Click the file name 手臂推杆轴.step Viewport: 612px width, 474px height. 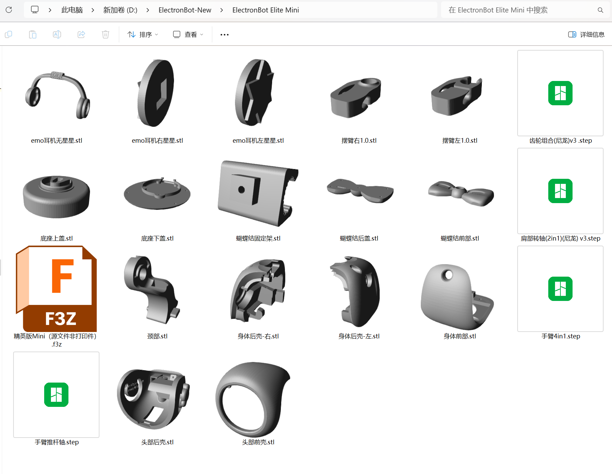tap(57, 442)
